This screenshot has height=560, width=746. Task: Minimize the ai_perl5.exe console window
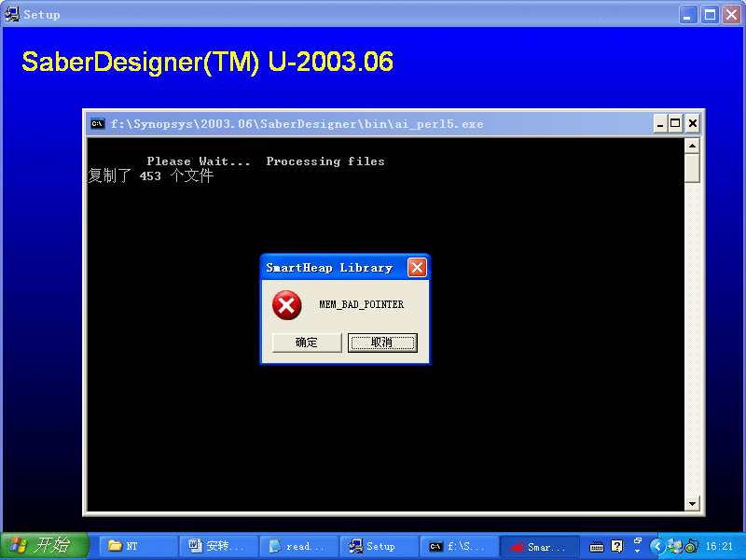(x=660, y=124)
